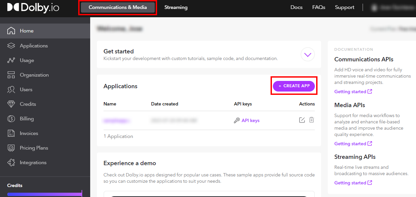416x197 pixels.
Task: Click the key icon beside API keys
Action: (x=237, y=120)
